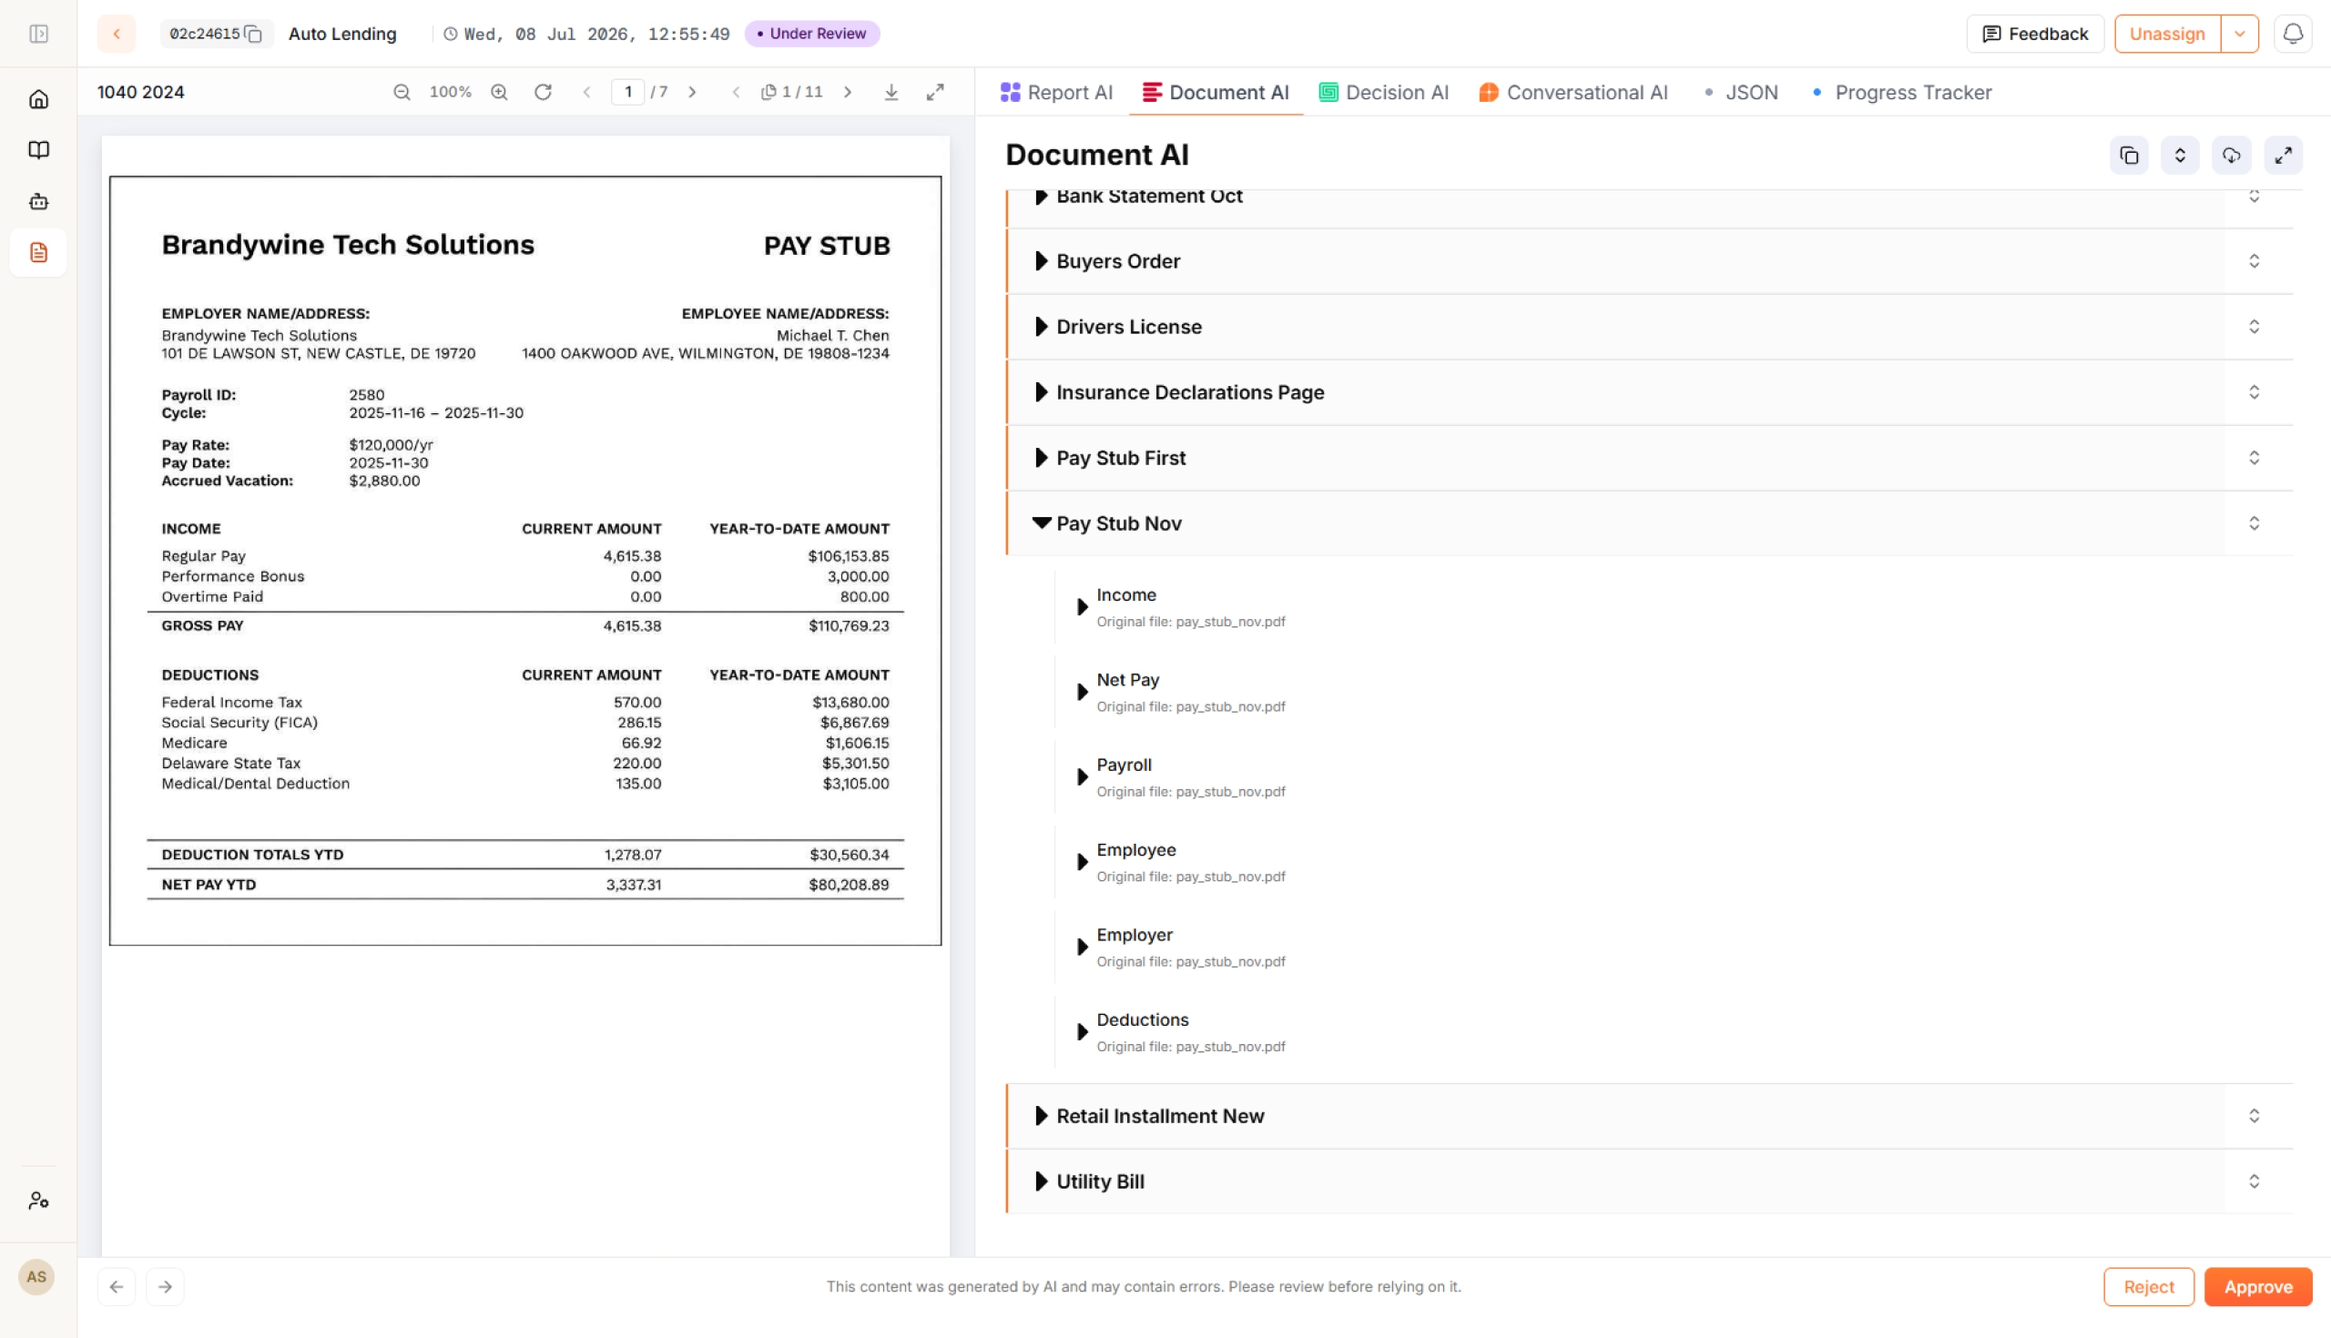Open the Unassign dropdown arrow
The image size is (2331, 1338).
tap(2240, 34)
